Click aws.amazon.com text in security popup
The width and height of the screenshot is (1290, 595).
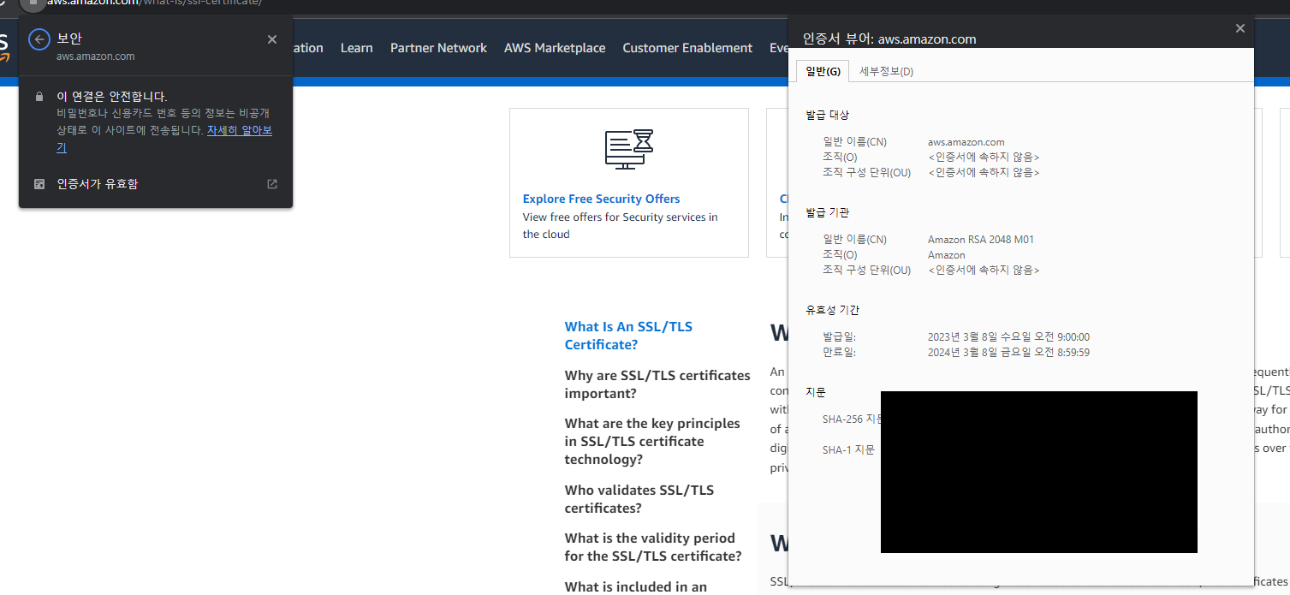[96, 57]
